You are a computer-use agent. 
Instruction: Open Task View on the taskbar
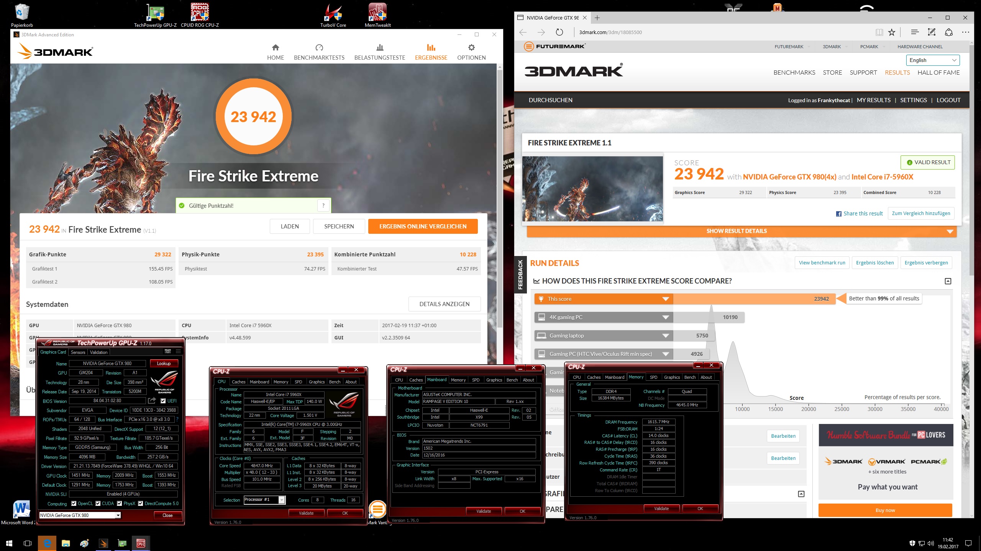point(28,543)
